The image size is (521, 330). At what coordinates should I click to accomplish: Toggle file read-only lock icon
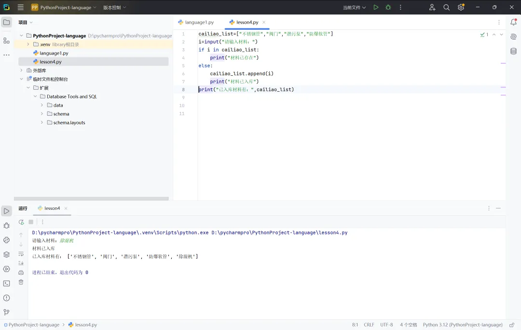(512, 325)
